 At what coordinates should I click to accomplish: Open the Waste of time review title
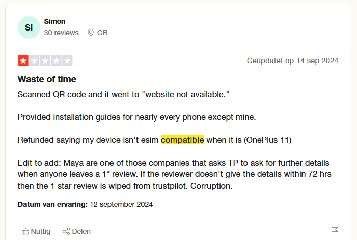point(47,79)
